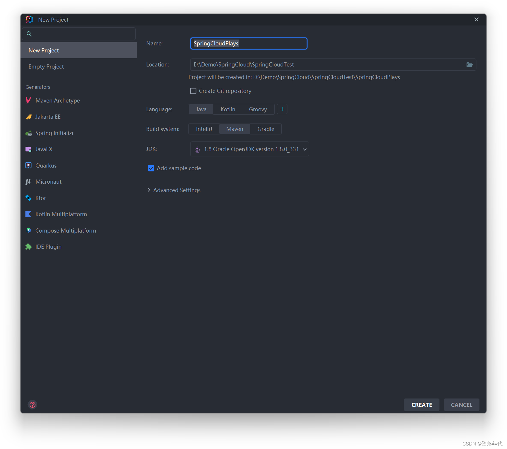The image size is (507, 449).
Task: Click the Compose Multiplatform label
Action: [66, 231]
